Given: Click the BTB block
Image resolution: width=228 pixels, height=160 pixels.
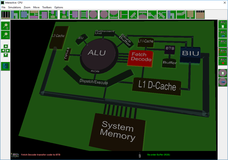Looking at the screenshot, I should [x=170, y=50].
